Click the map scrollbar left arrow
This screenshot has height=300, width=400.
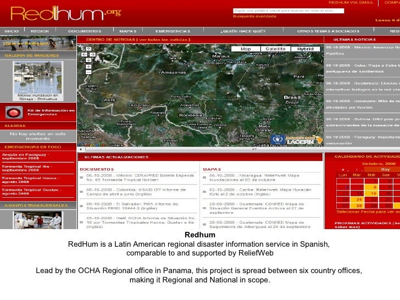point(81,149)
